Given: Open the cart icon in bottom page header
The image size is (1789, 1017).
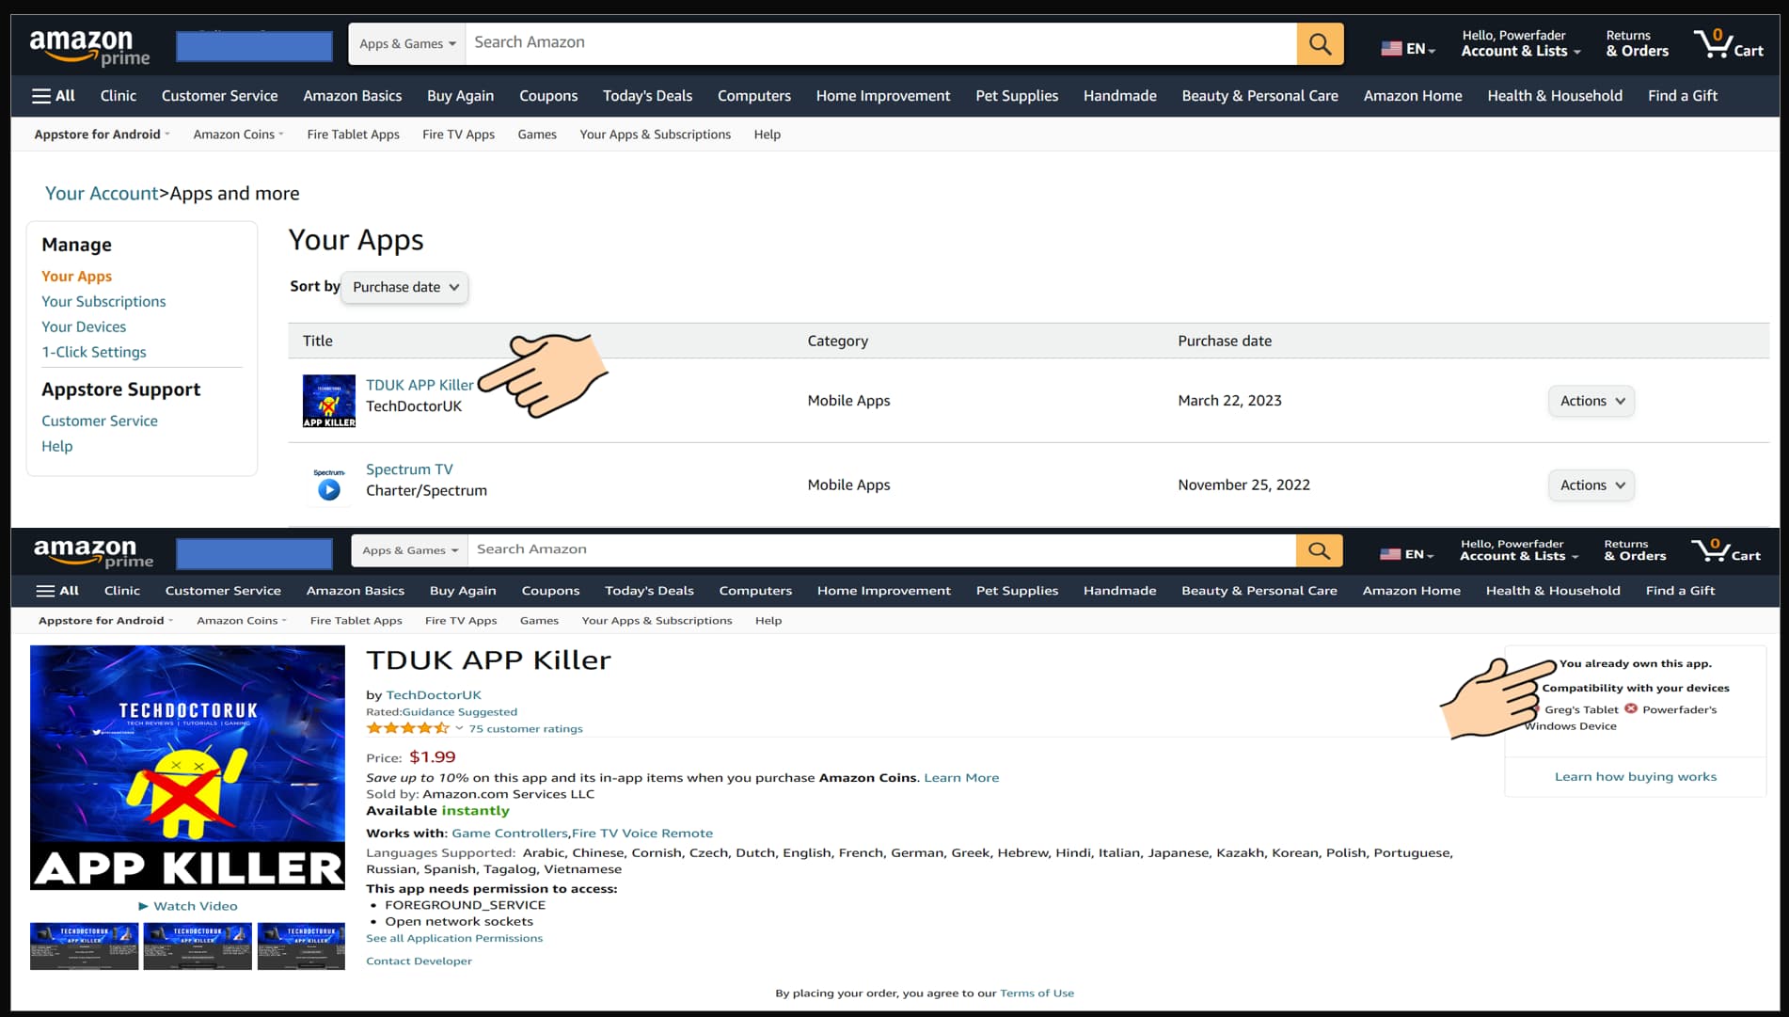Looking at the screenshot, I should (x=1726, y=550).
